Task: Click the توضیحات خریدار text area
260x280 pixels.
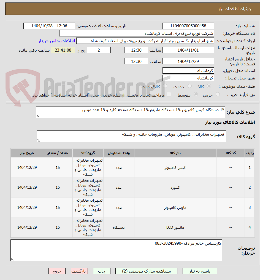Action: [x=116, y=250]
